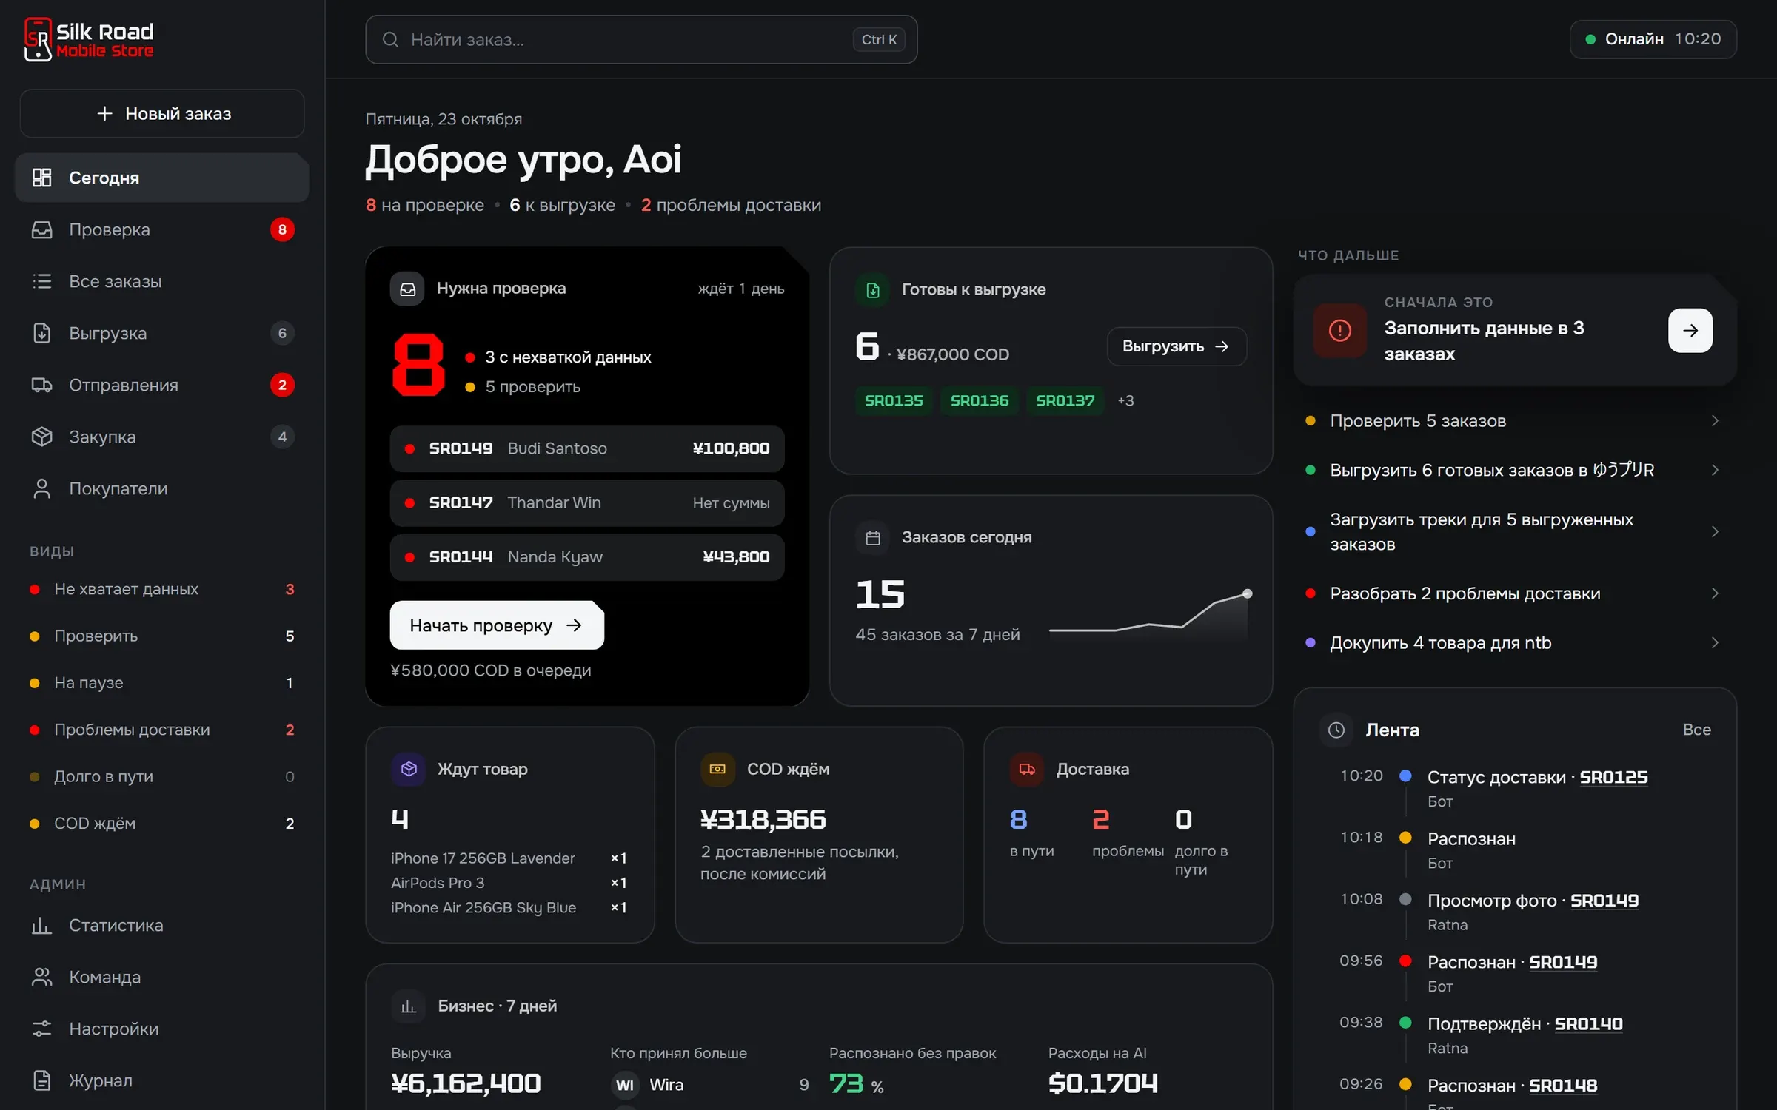Click the chart line endpoint dot for today
The height and width of the screenshot is (1110, 1777).
(1247, 593)
